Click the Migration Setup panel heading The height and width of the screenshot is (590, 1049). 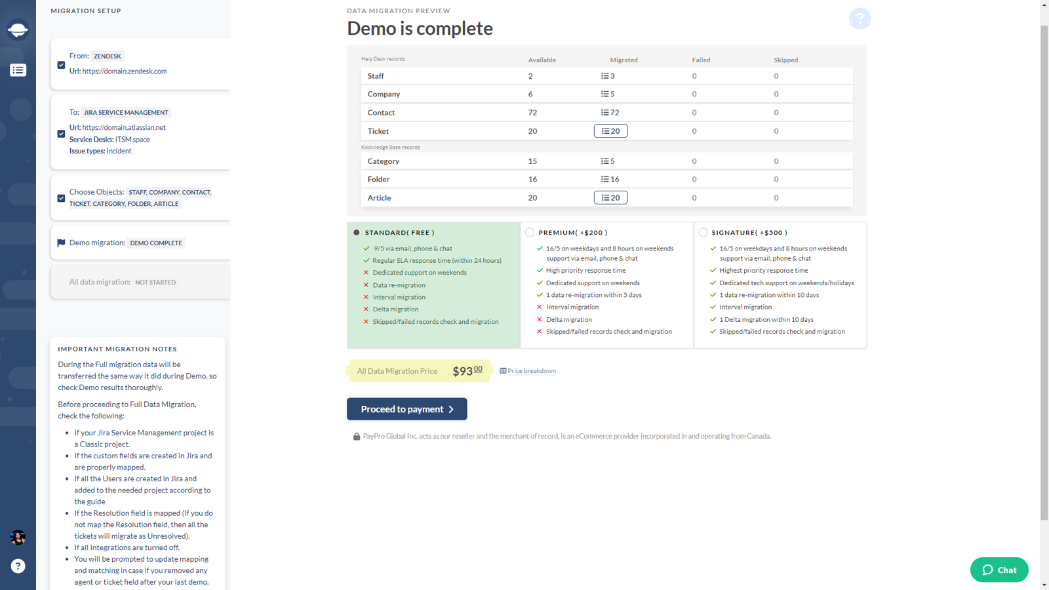click(86, 11)
